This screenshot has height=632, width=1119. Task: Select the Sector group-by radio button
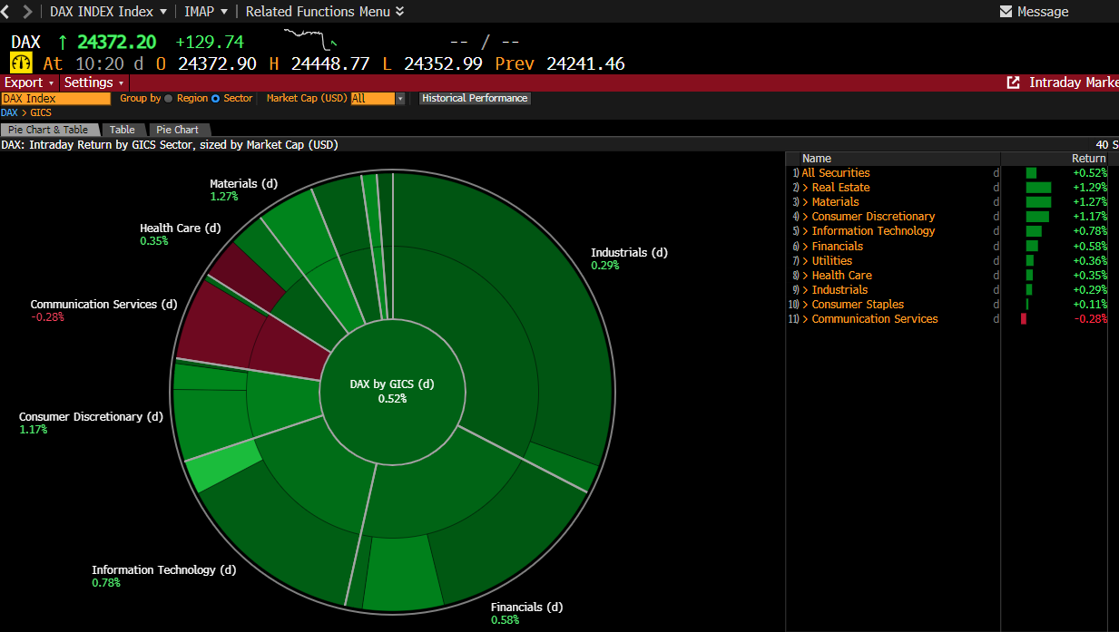click(216, 99)
